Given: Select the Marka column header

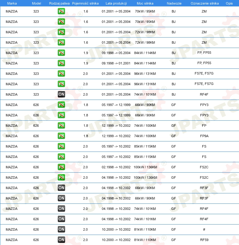Looking at the screenshot, I should coord(12,3).
